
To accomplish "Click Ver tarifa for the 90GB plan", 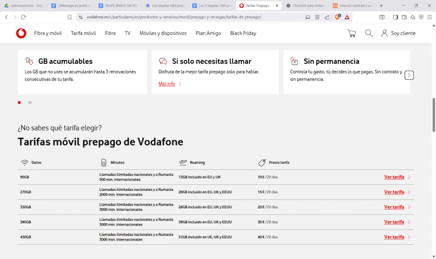I will (x=394, y=177).
